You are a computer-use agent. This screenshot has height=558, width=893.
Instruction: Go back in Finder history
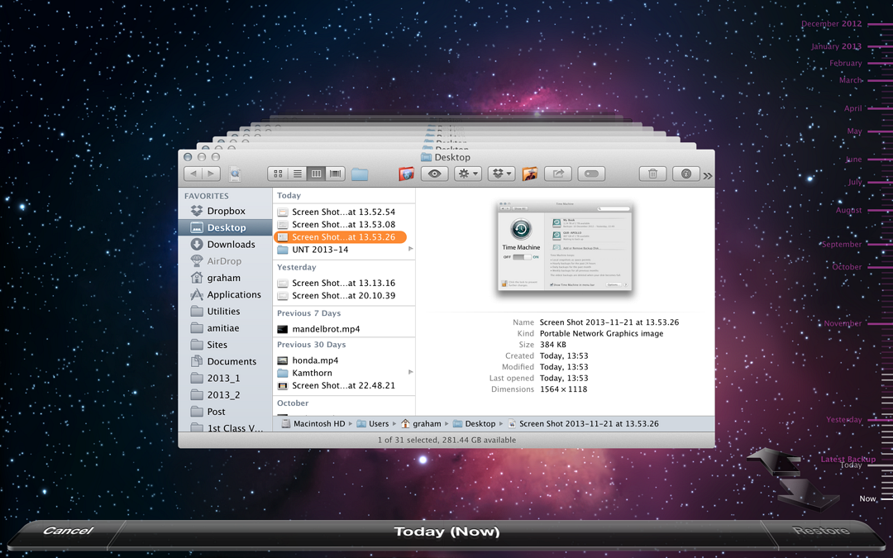pos(193,174)
